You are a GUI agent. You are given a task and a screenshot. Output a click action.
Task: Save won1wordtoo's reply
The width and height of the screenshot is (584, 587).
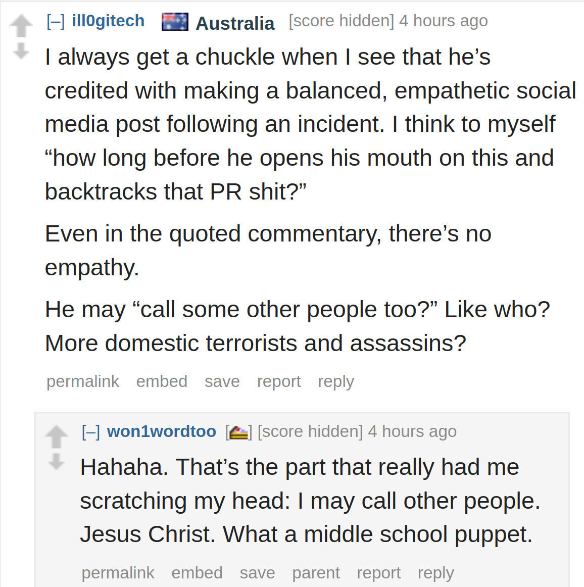click(x=257, y=573)
